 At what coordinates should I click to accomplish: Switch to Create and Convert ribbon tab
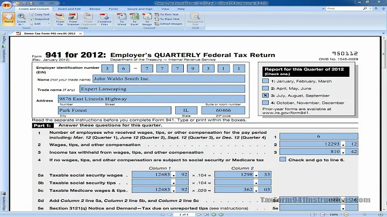[34, 9]
